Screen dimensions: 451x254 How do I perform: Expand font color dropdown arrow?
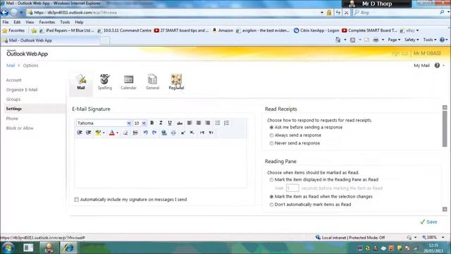click(118, 133)
